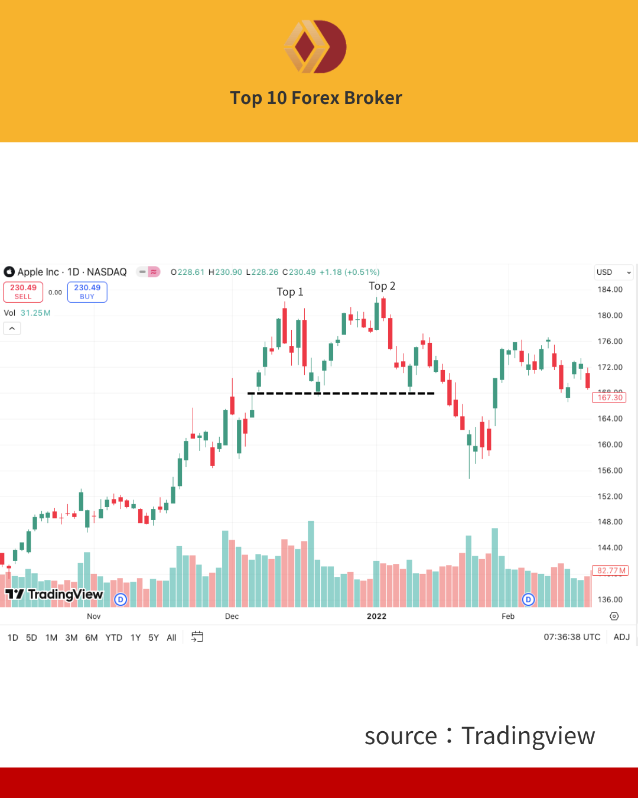Toggle the ADJ adjusted data option
This screenshot has height=798, width=638.
click(621, 637)
